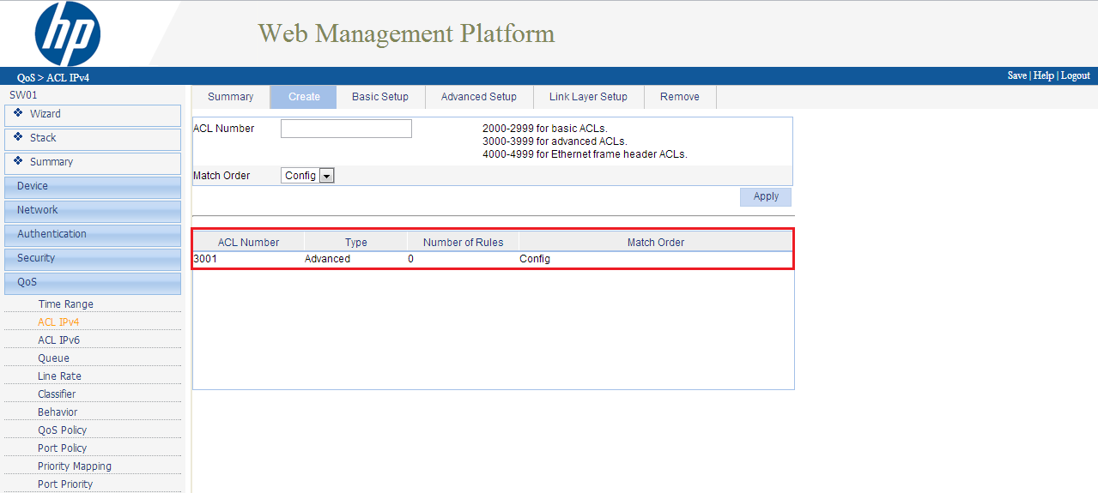Click the Logout link
The width and height of the screenshot is (1098, 493).
(1075, 75)
